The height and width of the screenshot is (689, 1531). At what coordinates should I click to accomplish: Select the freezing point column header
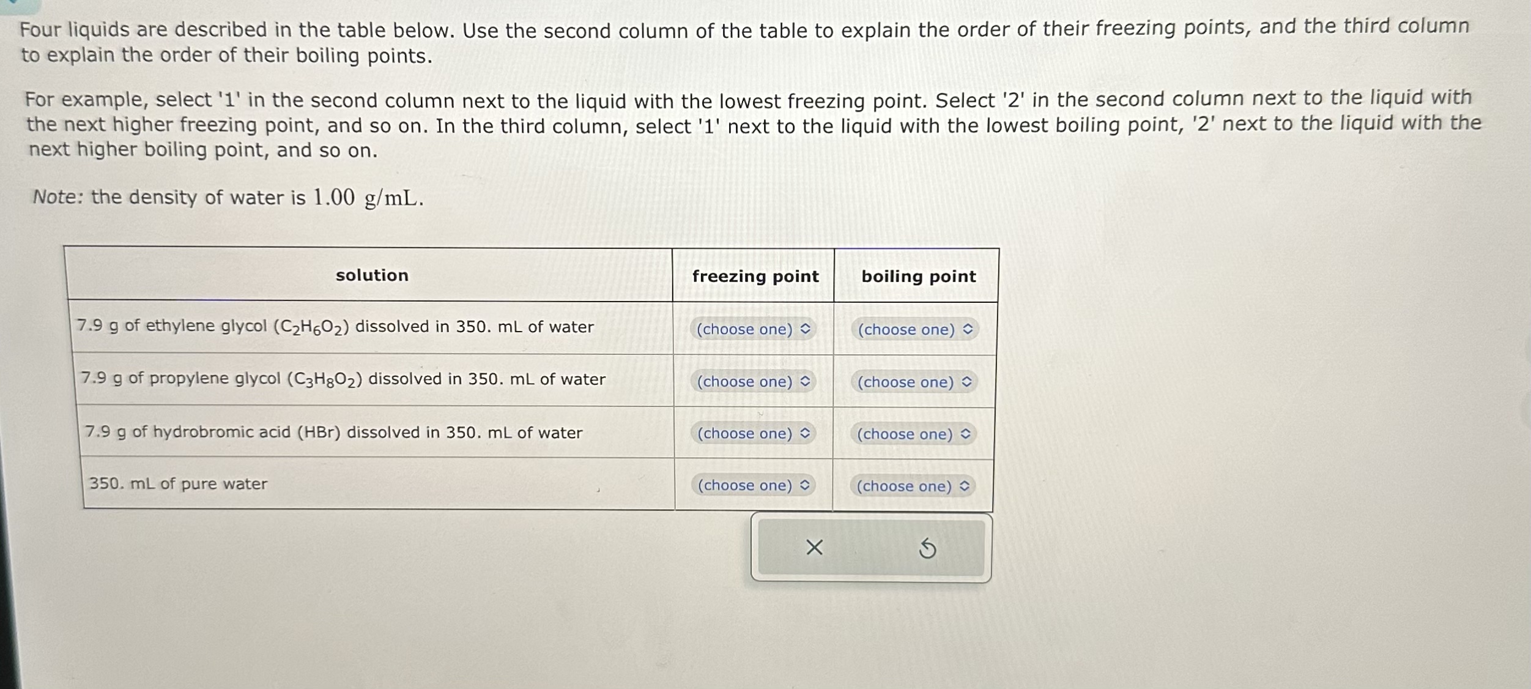[755, 276]
